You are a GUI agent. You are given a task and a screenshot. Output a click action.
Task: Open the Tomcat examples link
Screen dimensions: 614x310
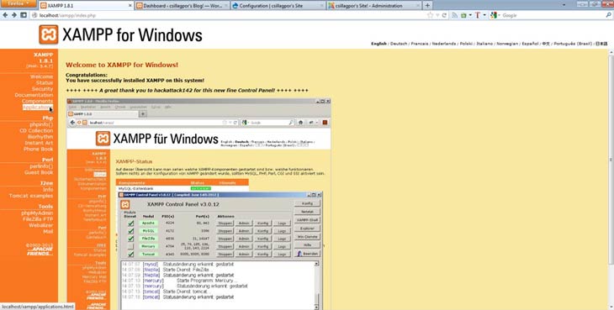coord(31,196)
